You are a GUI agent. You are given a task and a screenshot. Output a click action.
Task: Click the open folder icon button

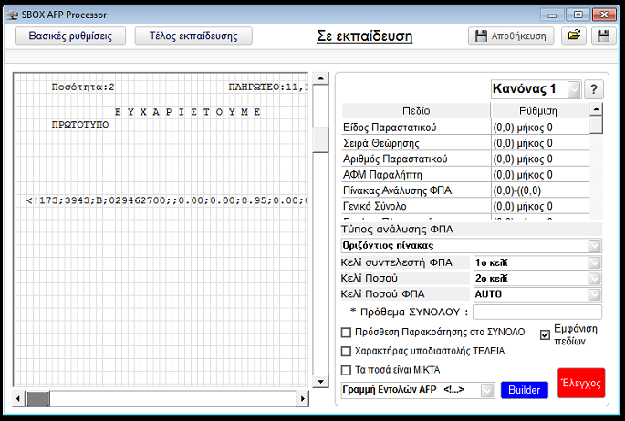(x=574, y=36)
